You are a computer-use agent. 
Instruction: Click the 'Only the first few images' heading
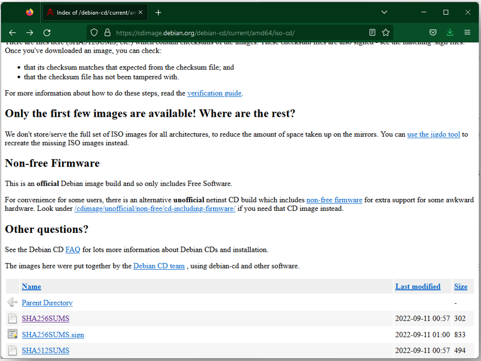tap(150, 113)
